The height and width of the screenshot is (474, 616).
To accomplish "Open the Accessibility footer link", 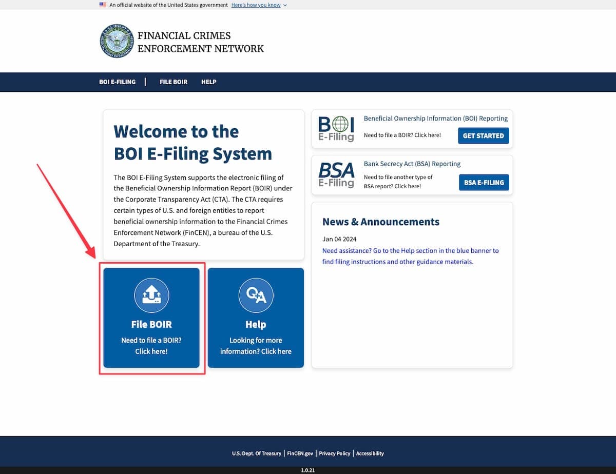I will pyautogui.click(x=370, y=453).
